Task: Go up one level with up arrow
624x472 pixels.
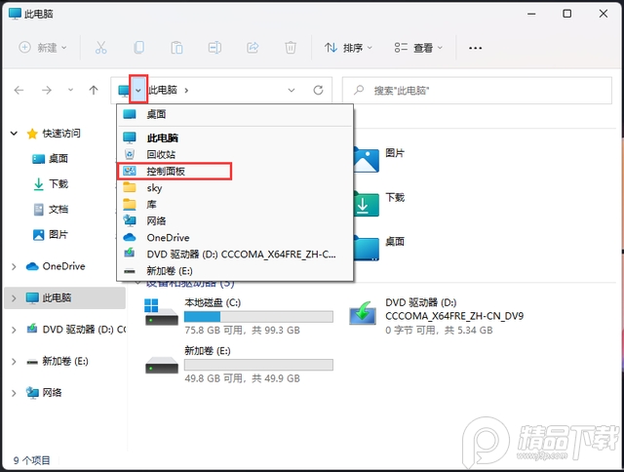Action: pos(94,91)
